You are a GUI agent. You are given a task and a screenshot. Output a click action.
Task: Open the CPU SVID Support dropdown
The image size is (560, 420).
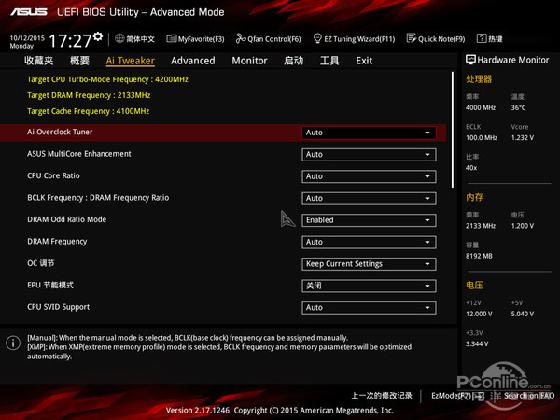tap(369, 307)
